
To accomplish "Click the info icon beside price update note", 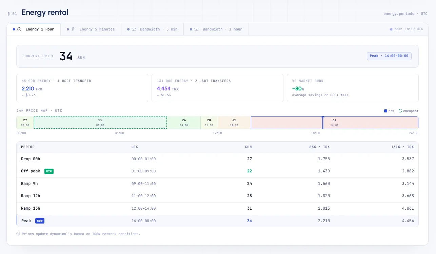I will point(18,234).
